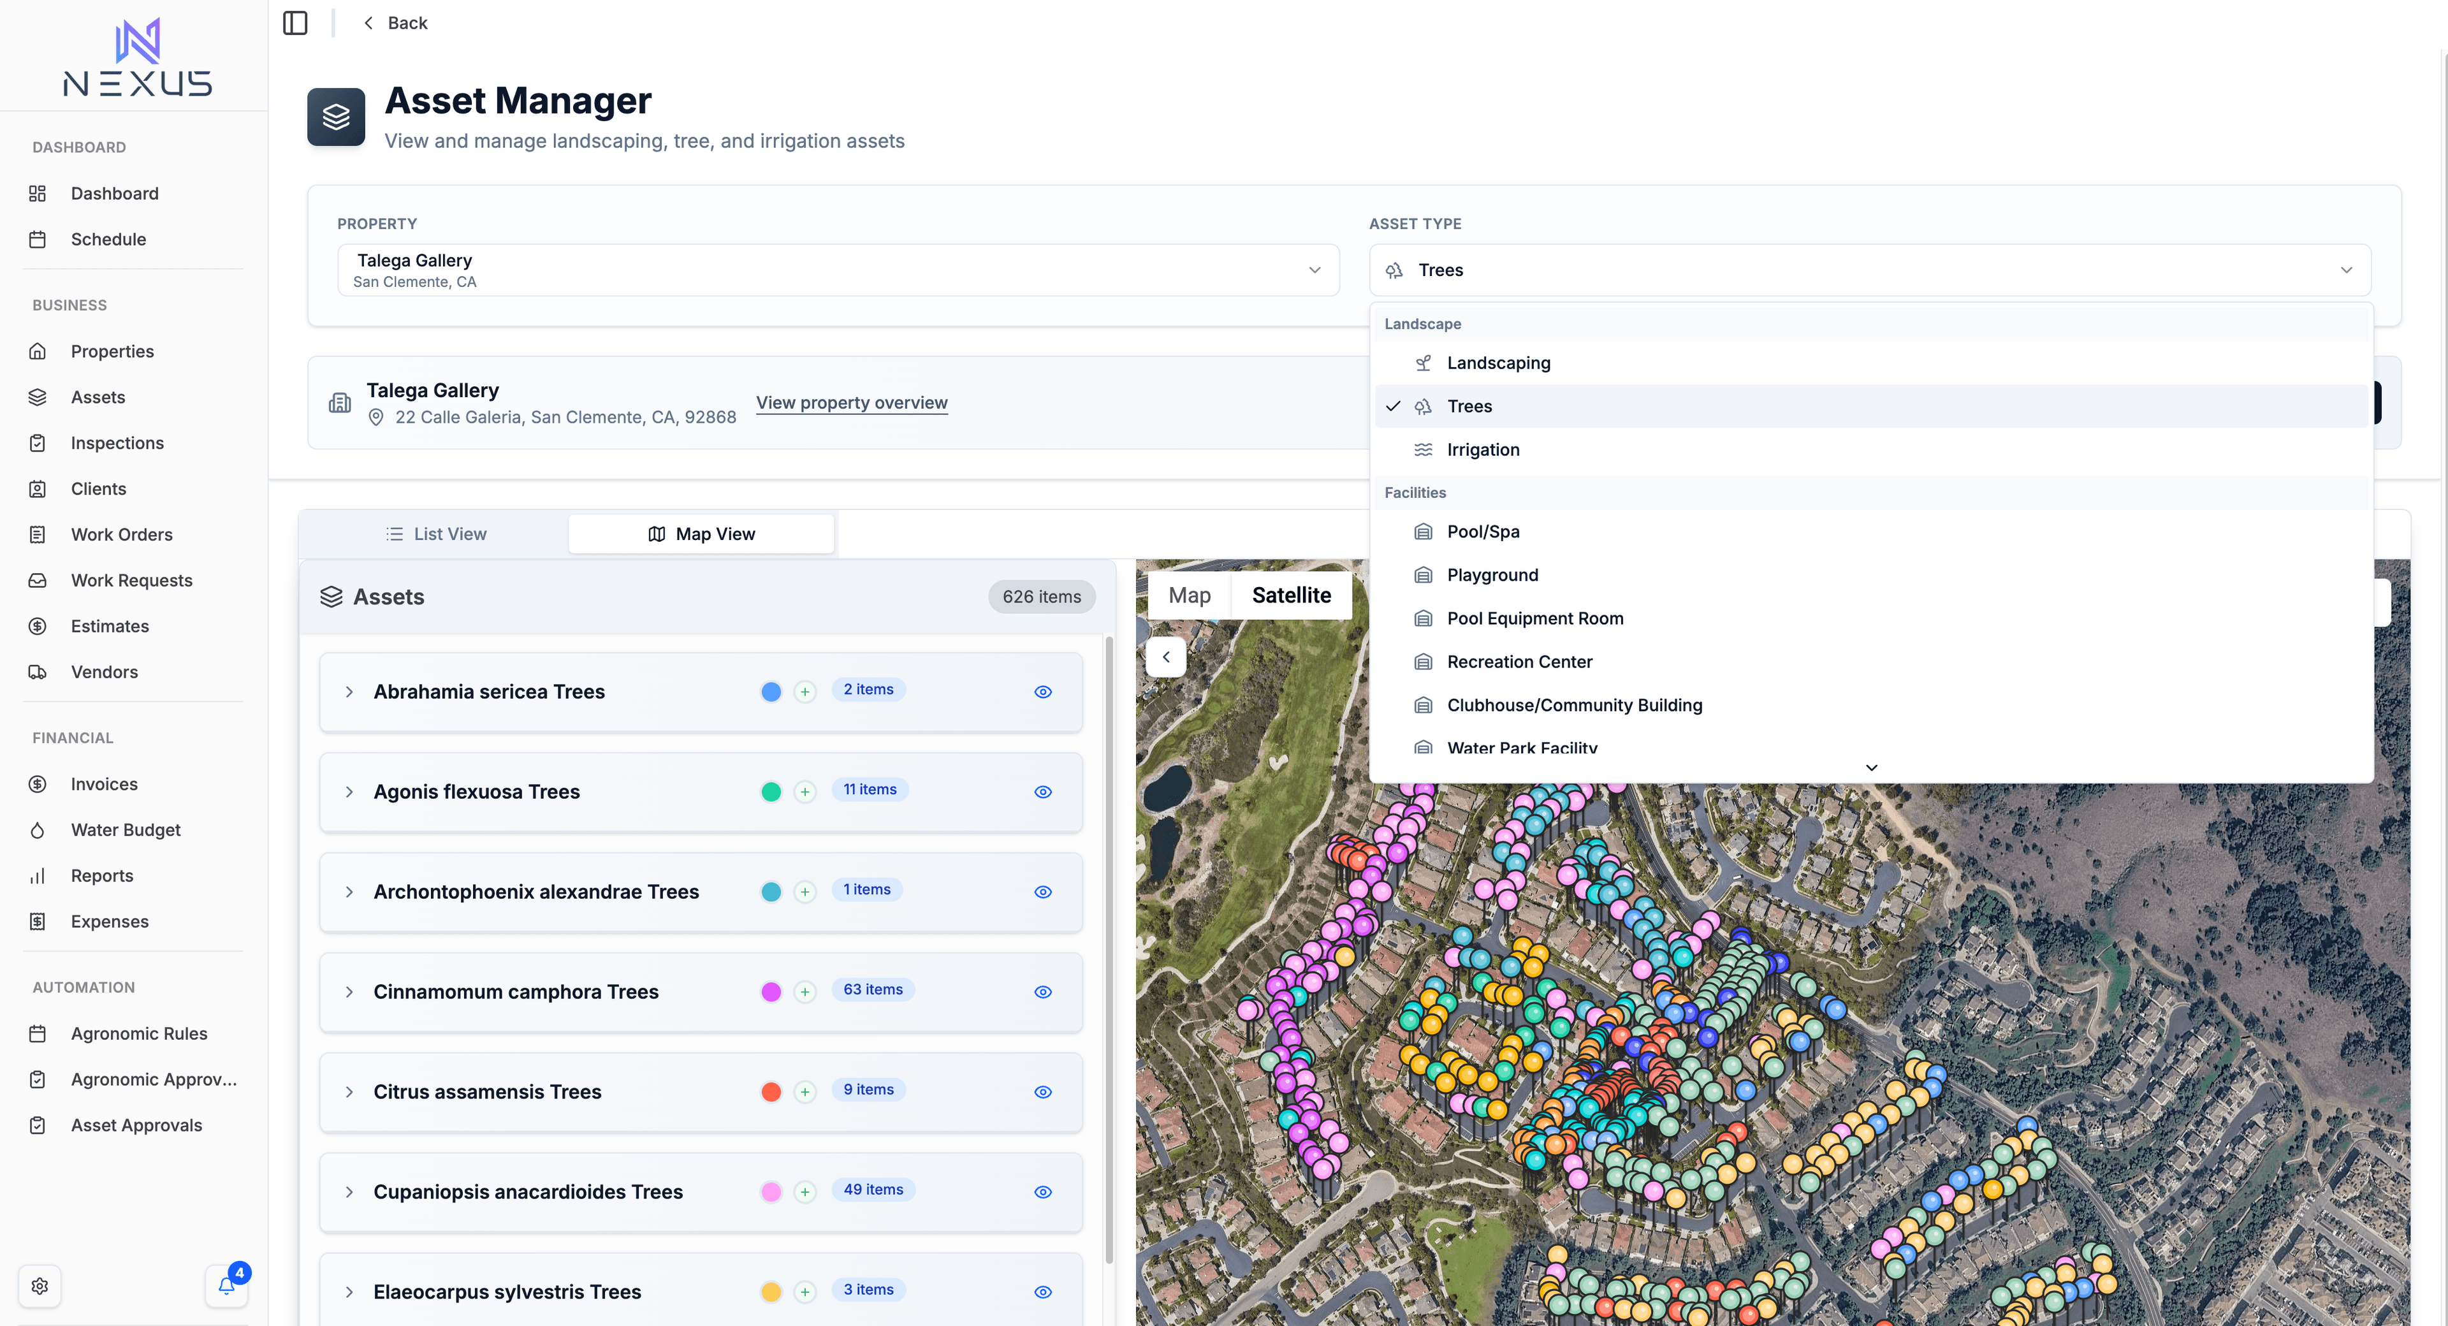Collapse the sidebar using the panel icon
Screen dimensions: 2448x1326
[295, 23]
